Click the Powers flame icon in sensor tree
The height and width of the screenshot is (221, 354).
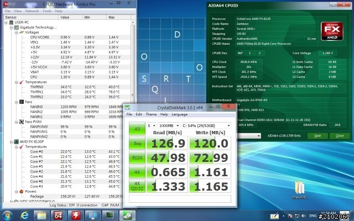click(x=22, y=192)
